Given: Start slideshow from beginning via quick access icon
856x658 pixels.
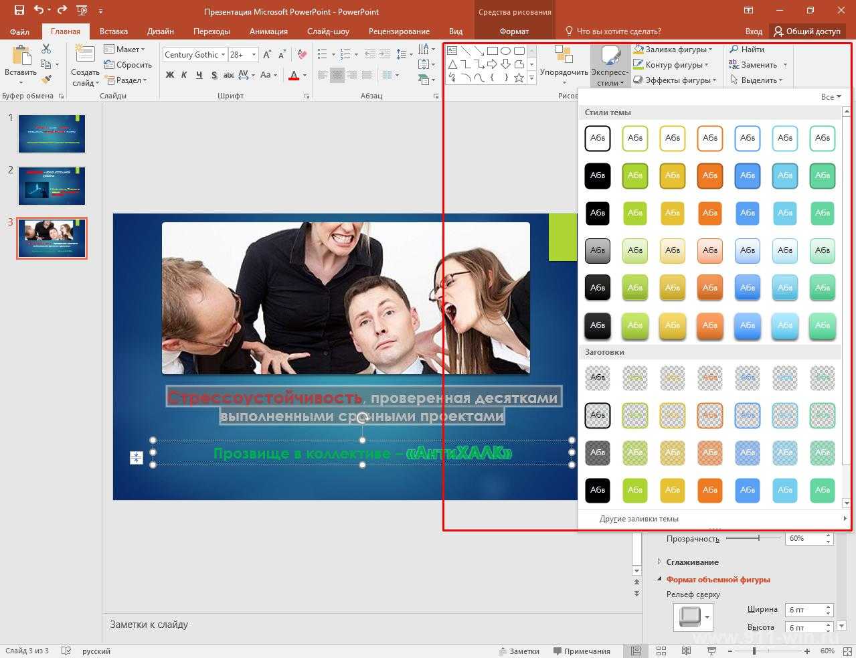Looking at the screenshot, I should point(82,10).
